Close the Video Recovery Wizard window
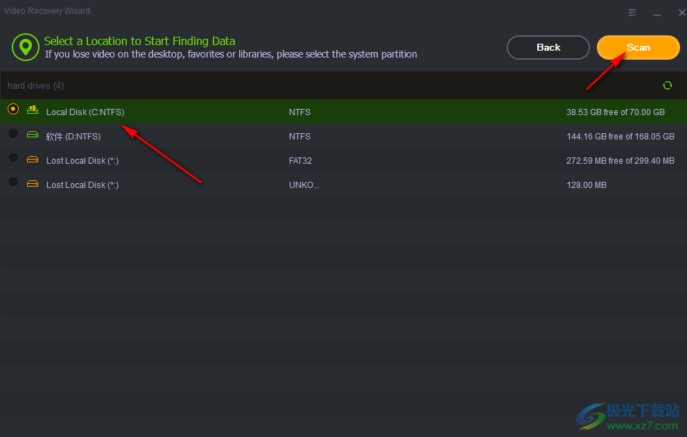687x437 pixels. click(x=681, y=12)
